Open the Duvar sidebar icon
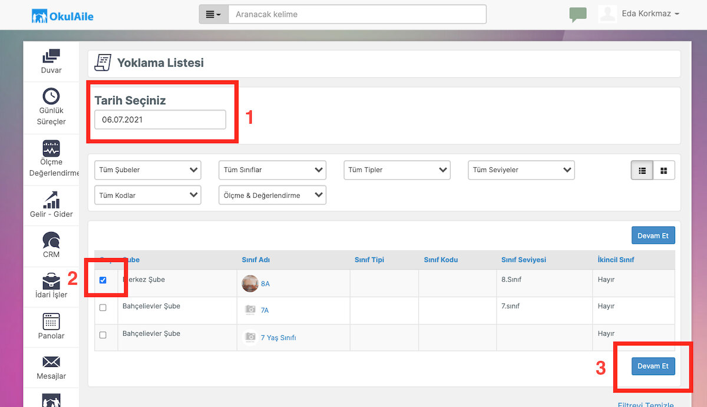This screenshot has width=707, height=407. click(51, 57)
